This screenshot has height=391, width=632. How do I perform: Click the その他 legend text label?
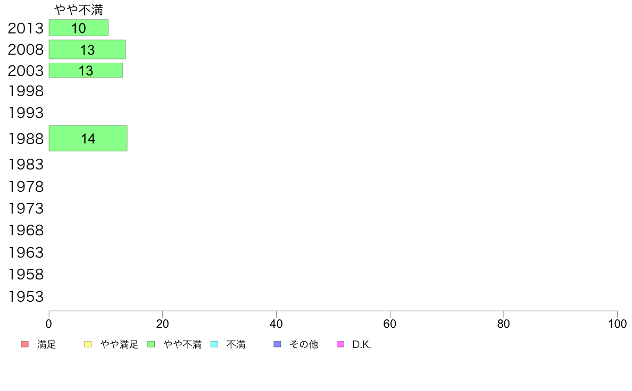pyautogui.click(x=304, y=345)
